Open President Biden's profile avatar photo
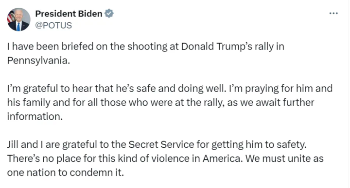350x188 pixels. tap(19, 19)
